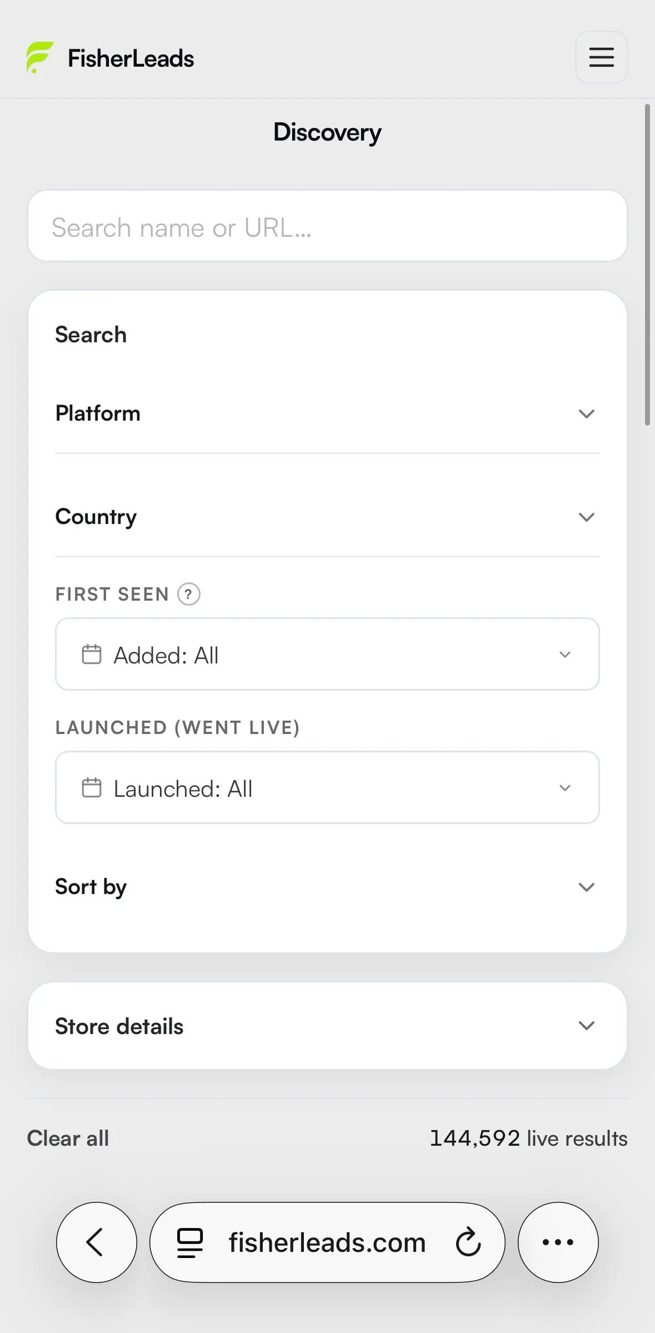Image resolution: width=655 pixels, height=1333 pixels.
Task: Click the FisherLeads green logo icon
Action: click(40, 57)
